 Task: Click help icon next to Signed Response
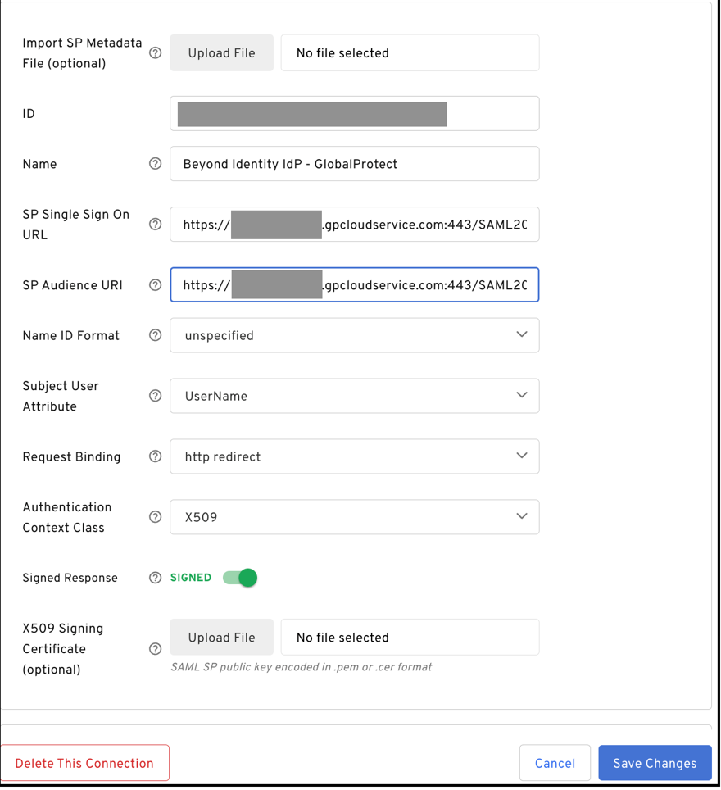(x=155, y=578)
